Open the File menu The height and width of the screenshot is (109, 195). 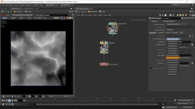point(3,5)
